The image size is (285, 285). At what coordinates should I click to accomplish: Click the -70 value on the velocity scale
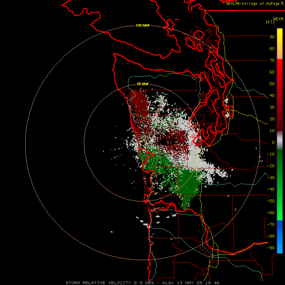pyautogui.click(x=271, y=225)
